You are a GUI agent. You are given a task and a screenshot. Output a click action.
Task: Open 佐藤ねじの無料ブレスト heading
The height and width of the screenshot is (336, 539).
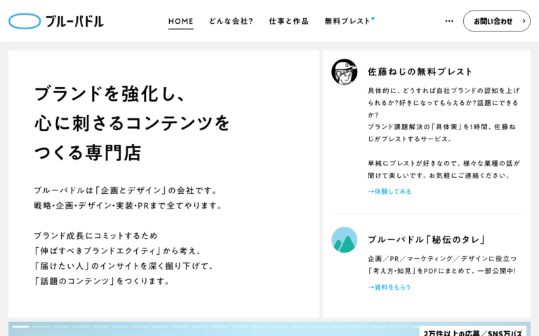pos(420,71)
